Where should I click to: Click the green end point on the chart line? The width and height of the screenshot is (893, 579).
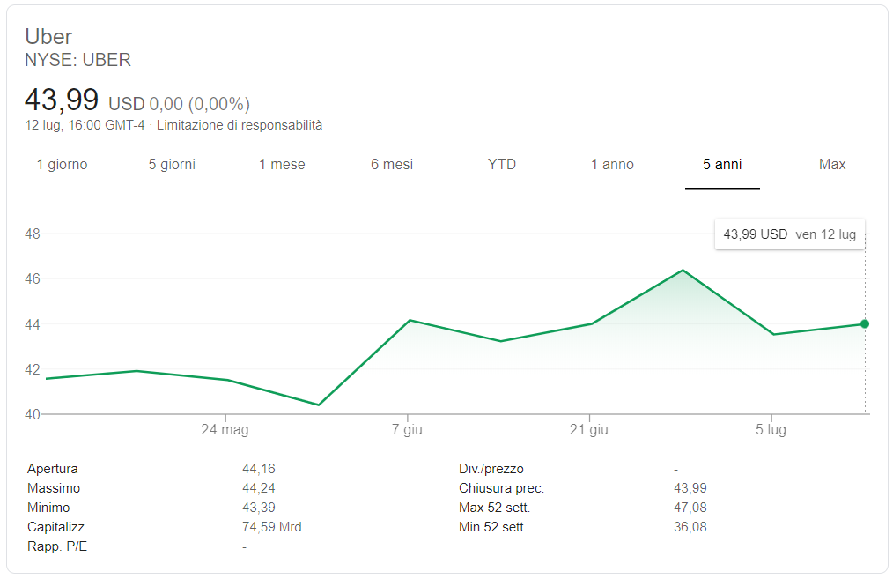865,323
